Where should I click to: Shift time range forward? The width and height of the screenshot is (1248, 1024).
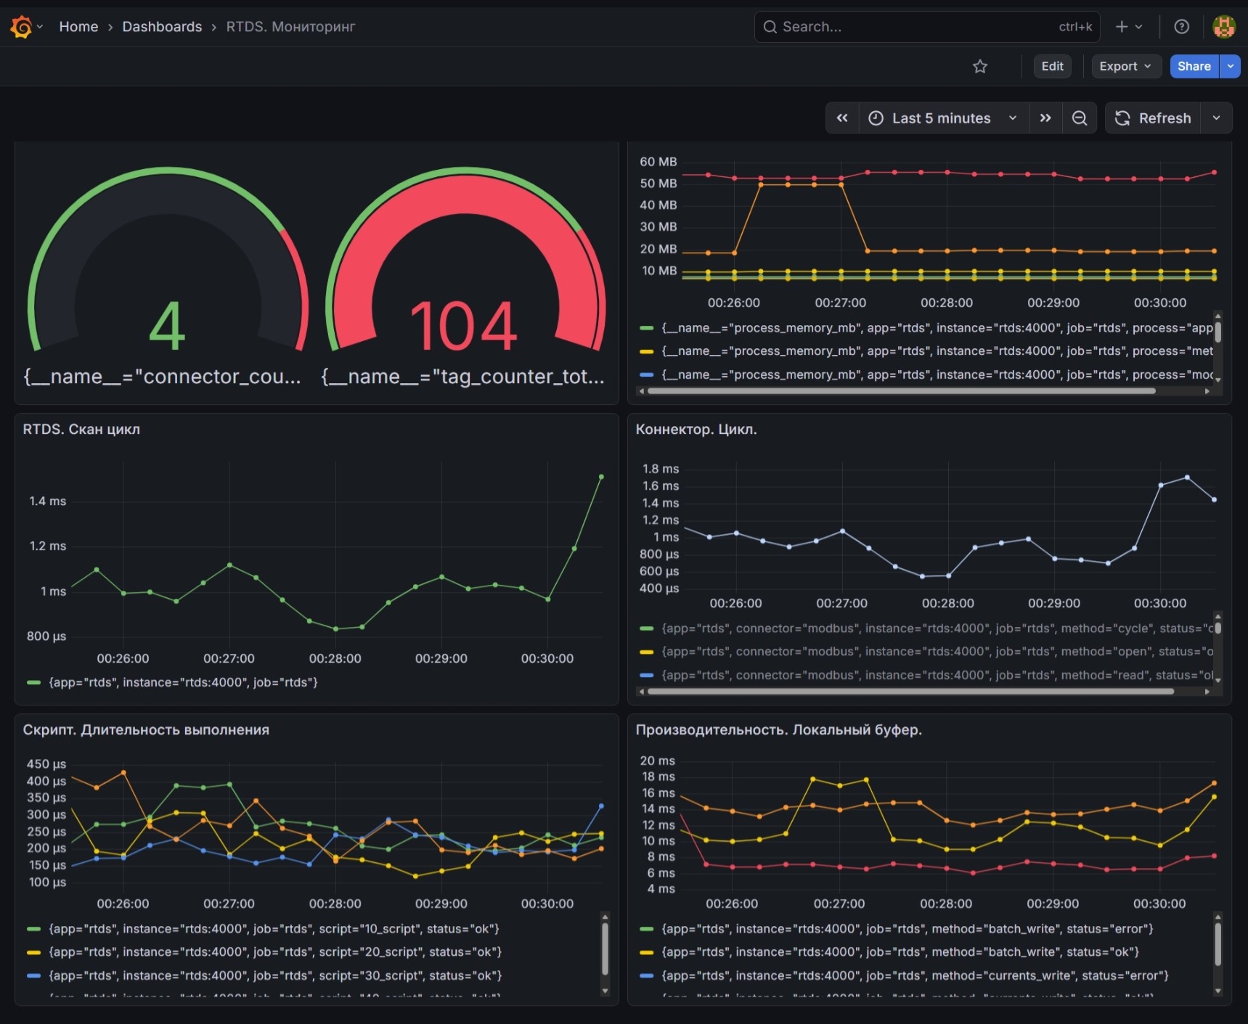click(x=1045, y=118)
